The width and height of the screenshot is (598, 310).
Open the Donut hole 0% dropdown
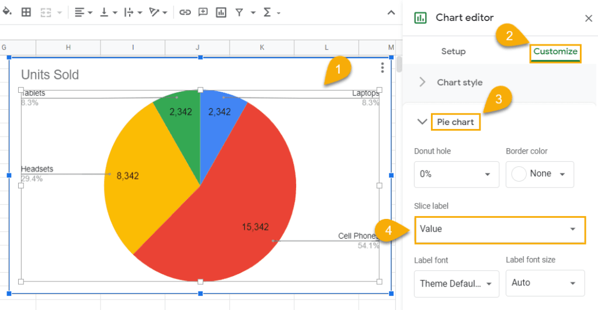click(x=457, y=174)
